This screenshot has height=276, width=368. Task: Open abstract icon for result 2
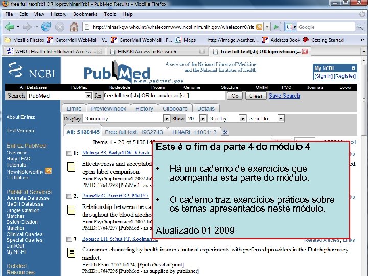pos(72,210)
